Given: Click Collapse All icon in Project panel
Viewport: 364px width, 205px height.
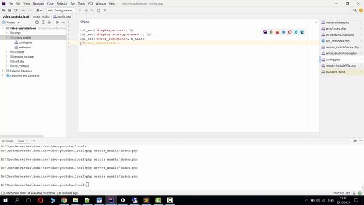Looking at the screenshot, I should [49, 23].
